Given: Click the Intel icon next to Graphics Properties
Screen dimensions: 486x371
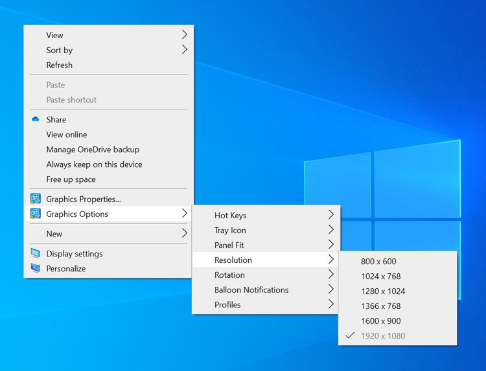Looking at the screenshot, I should [x=36, y=199].
